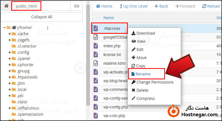Select the .htaccess file icon
Image resolution: width=222 pixels, height=121 pixels.
(96, 28)
